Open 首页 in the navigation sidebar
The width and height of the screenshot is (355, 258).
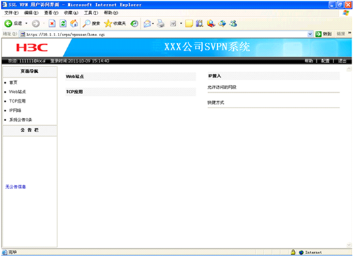[13, 83]
